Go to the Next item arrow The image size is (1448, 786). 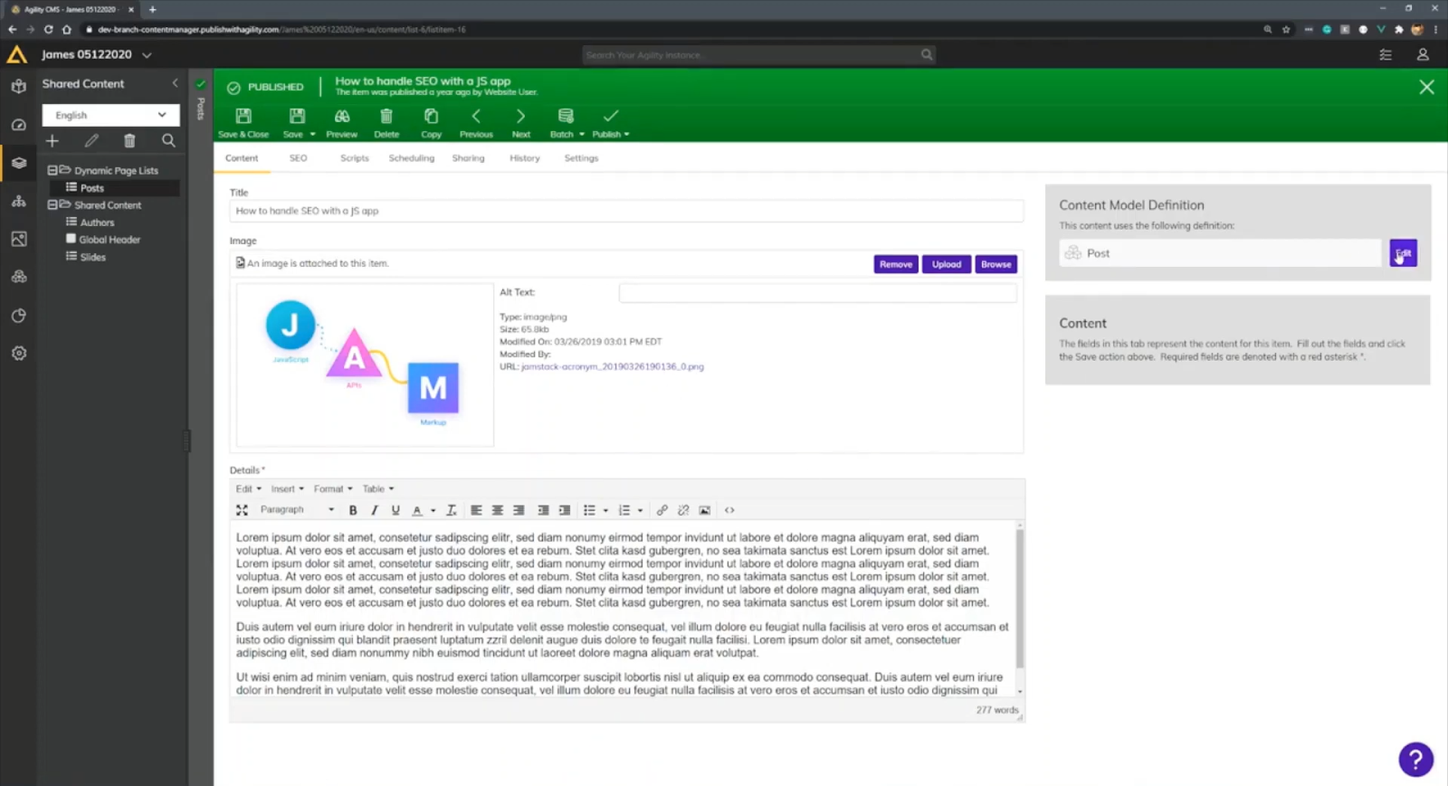pos(520,123)
